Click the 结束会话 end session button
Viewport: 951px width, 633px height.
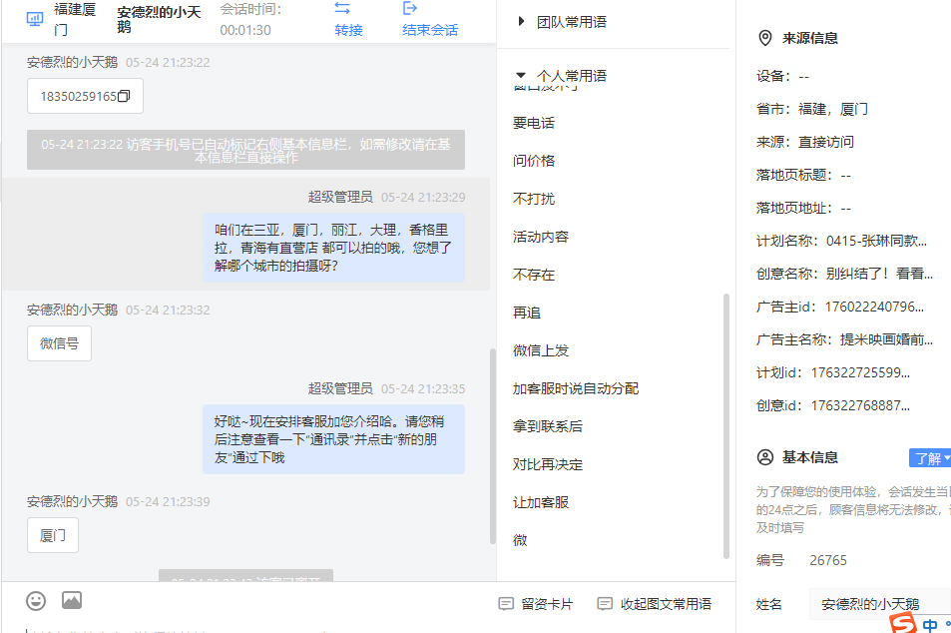(430, 30)
